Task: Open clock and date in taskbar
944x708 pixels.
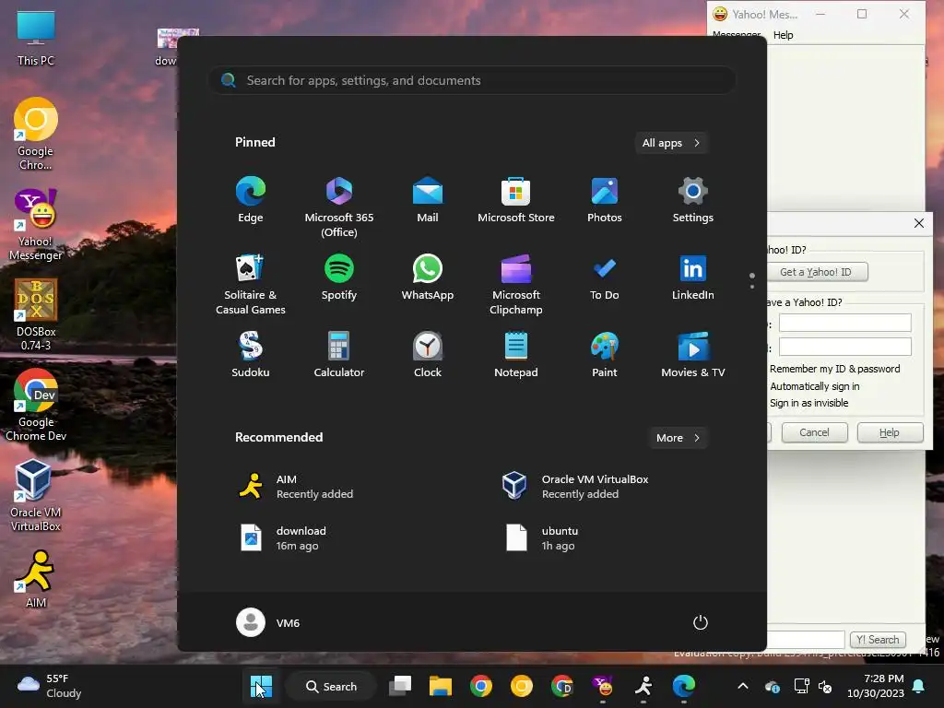Action: (x=876, y=686)
